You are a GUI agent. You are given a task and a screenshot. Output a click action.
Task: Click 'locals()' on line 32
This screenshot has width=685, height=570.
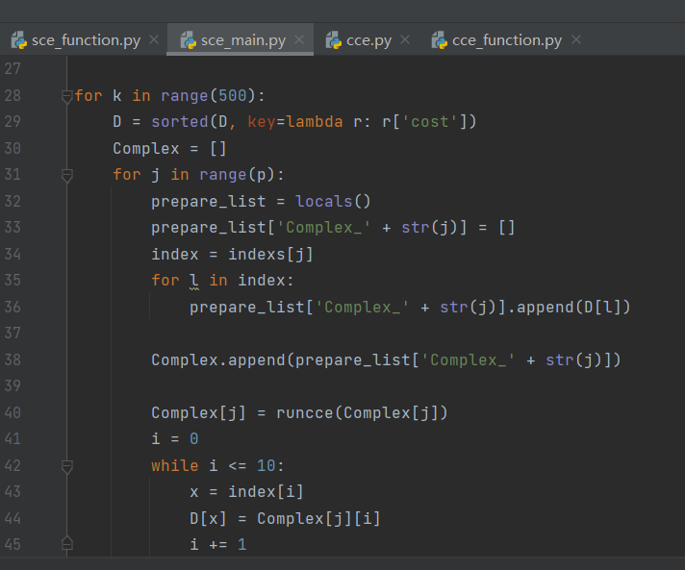click(x=333, y=201)
